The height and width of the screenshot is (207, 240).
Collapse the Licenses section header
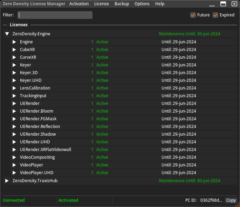click(5, 25)
